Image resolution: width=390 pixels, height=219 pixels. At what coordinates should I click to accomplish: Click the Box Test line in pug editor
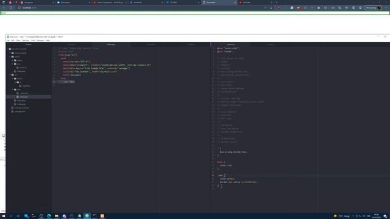click(69, 82)
